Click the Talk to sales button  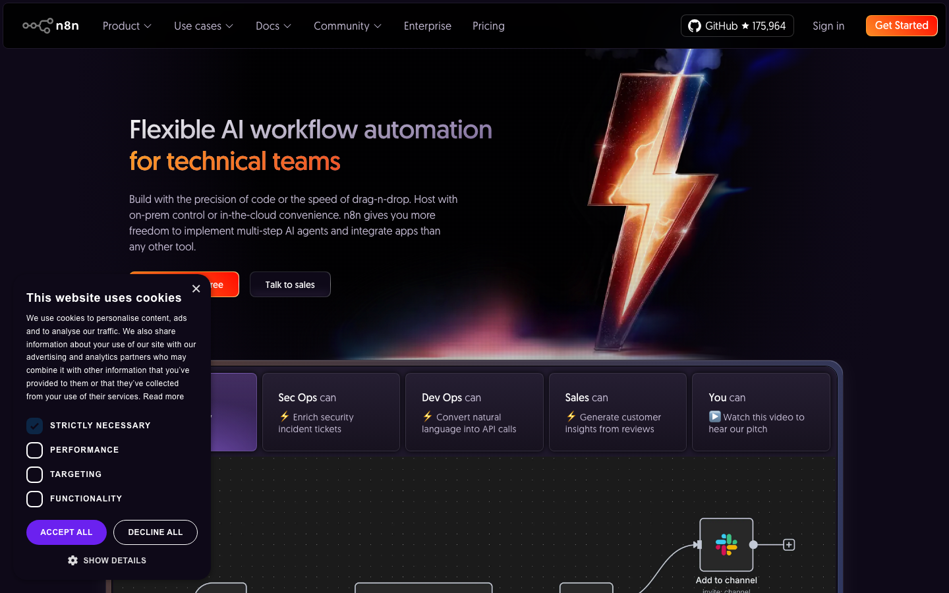pyautogui.click(x=290, y=285)
